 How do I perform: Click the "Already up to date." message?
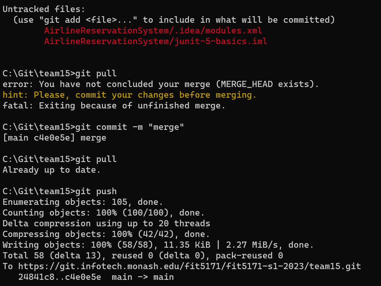click(x=52, y=170)
